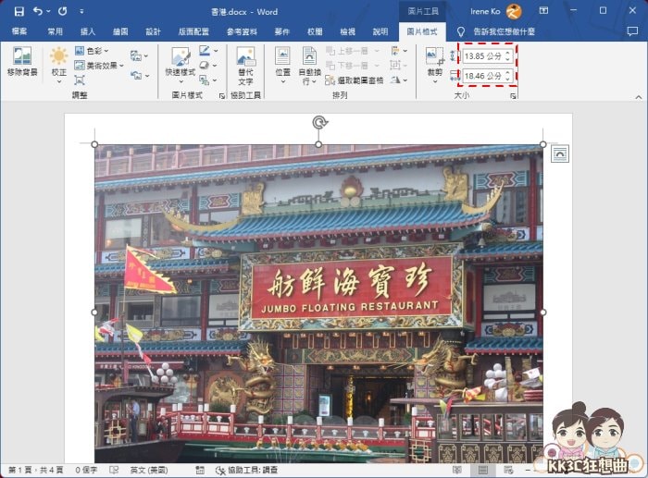Click the Picture Border pen icon
The image size is (648, 478).
click(x=205, y=51)
